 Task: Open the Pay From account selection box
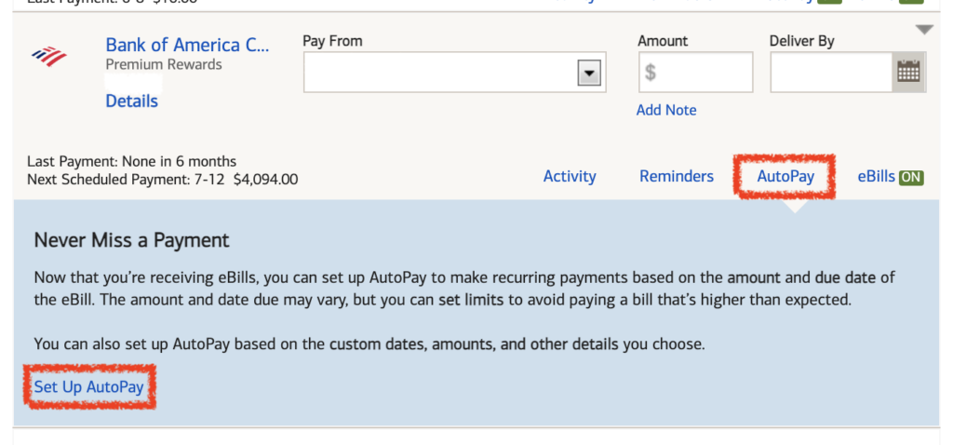point(454,73)
